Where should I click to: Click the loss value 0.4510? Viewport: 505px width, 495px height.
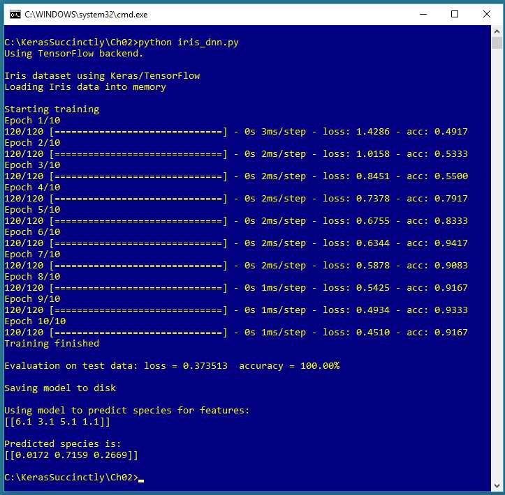372,333
